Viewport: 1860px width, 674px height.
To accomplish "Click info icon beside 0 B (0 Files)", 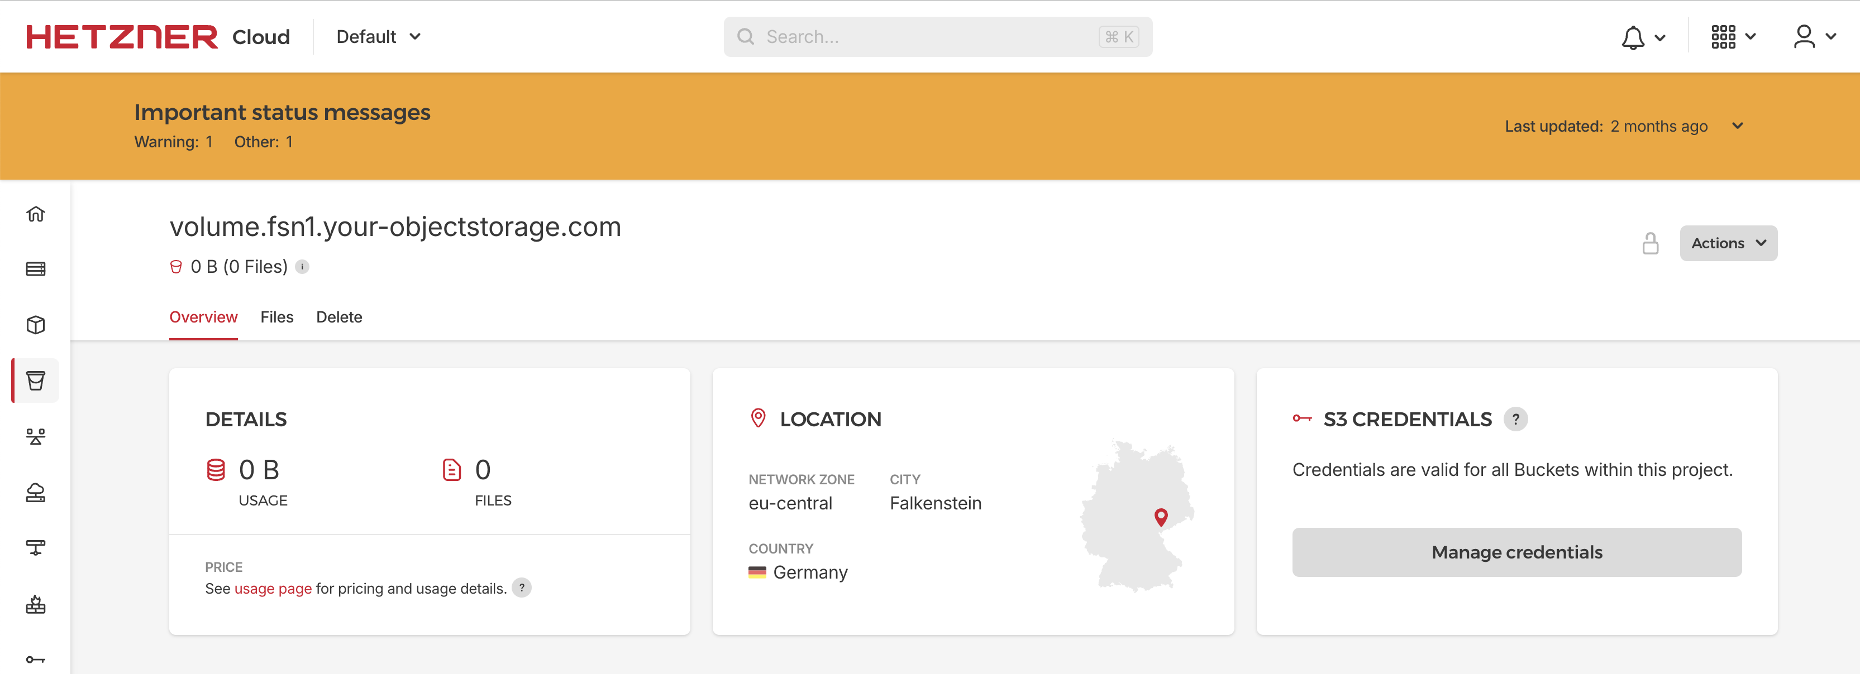I will [x=303, y=267].
